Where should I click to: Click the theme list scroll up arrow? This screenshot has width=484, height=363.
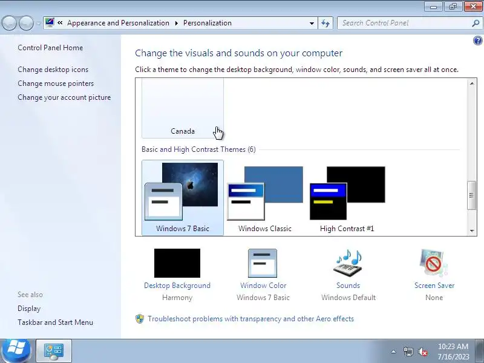[x=472, y=83]
